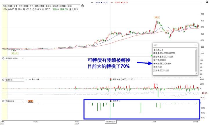Click the -1832 value label on right axis

(x=204, y=93)
